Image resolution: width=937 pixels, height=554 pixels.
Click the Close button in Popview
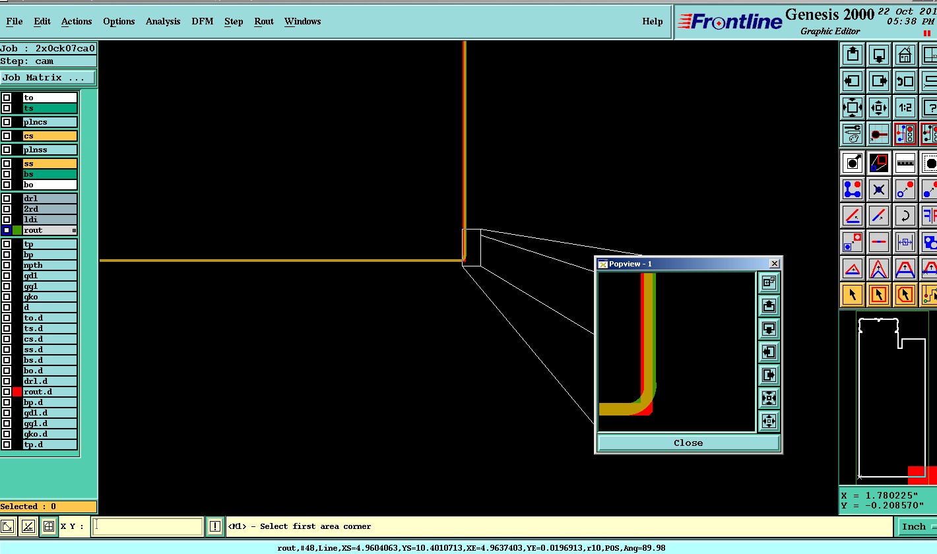[x=688, y=443]
